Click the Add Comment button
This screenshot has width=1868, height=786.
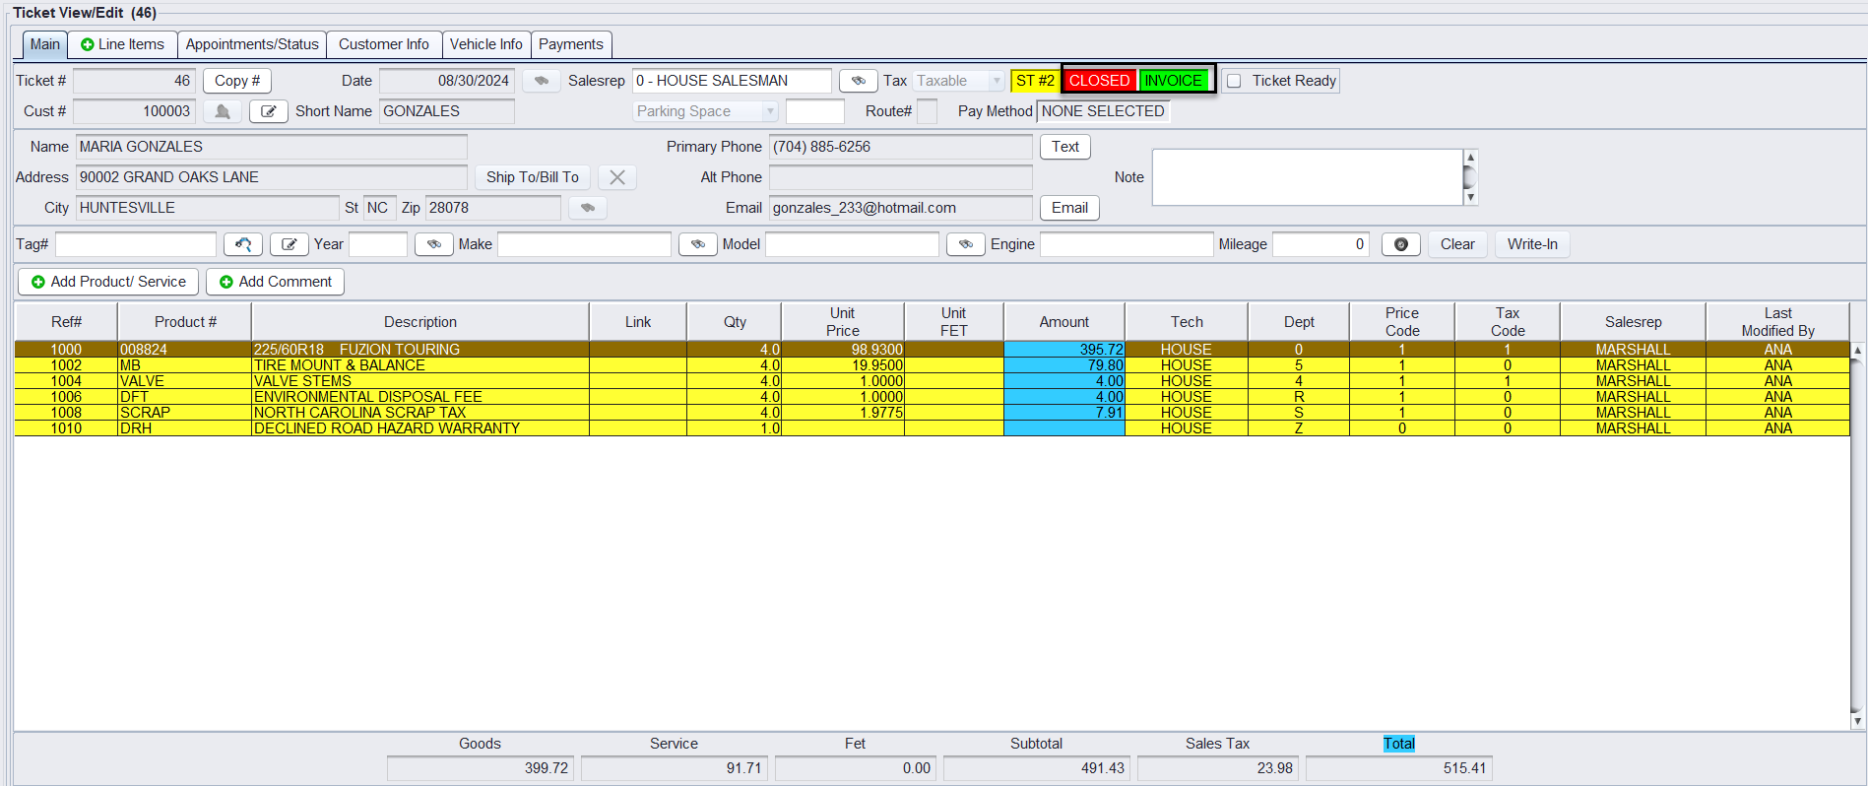[275, 282]
